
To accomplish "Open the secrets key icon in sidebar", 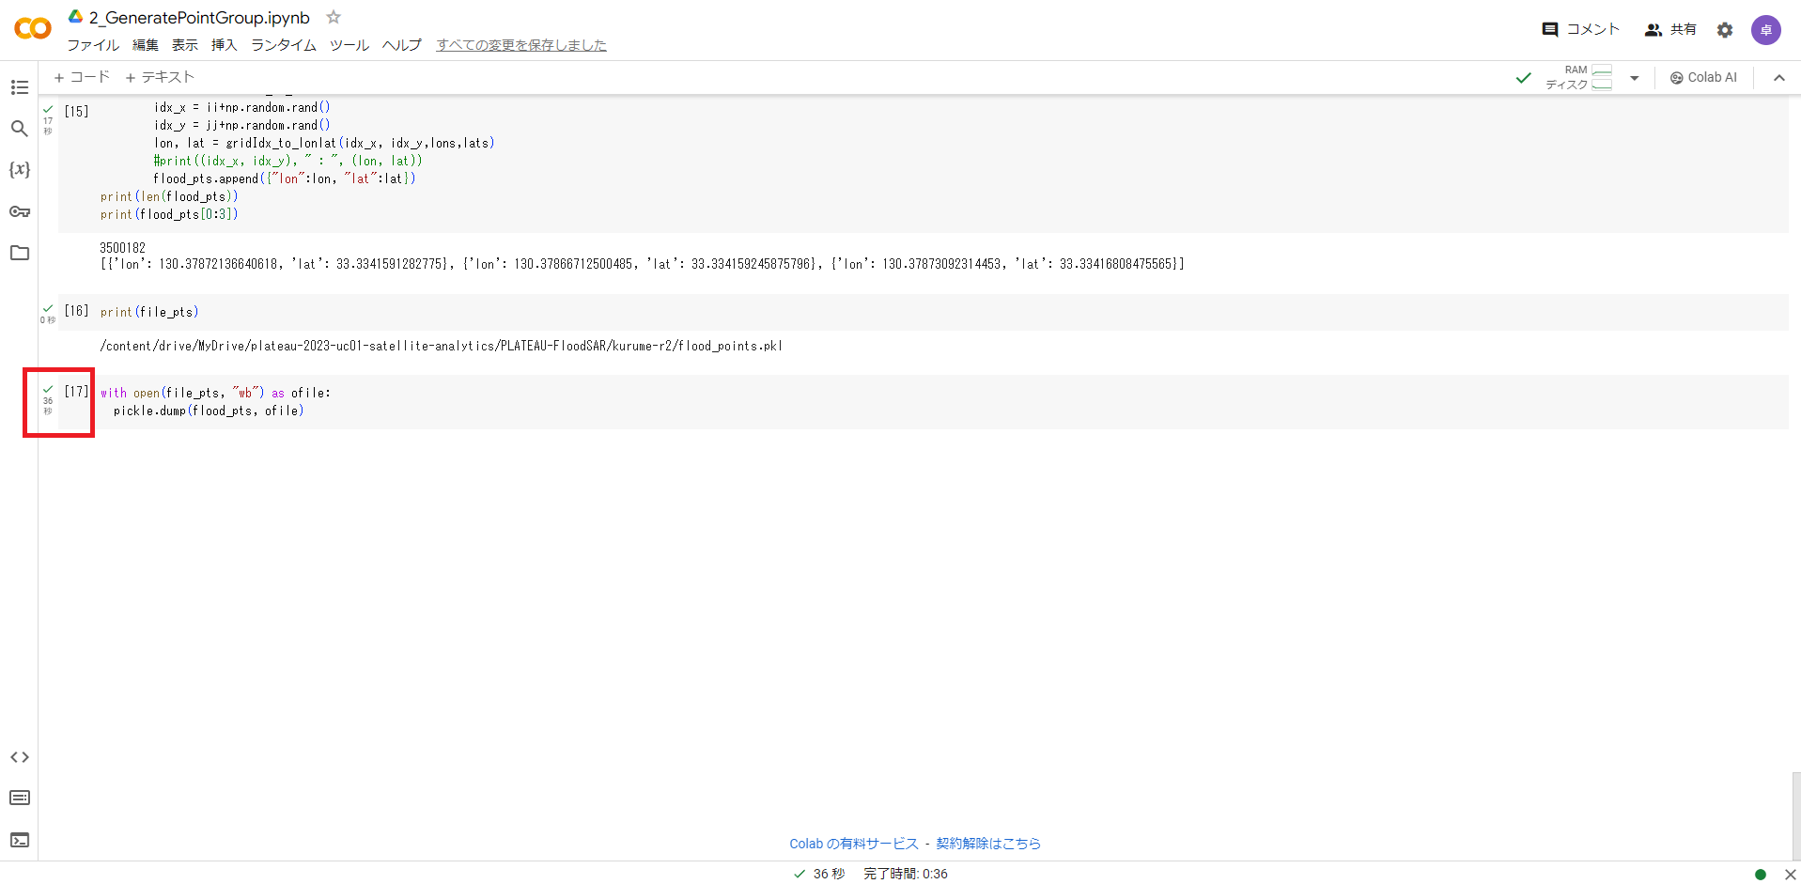I will 19,211.
